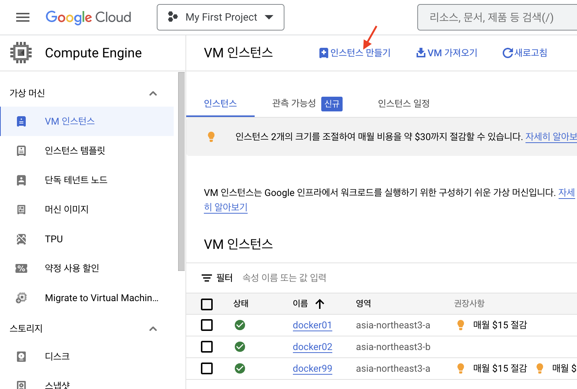Viewport: 577px width, 389px height.
Task: Check the docker99 row checkbox
Action: coord(207,368)
